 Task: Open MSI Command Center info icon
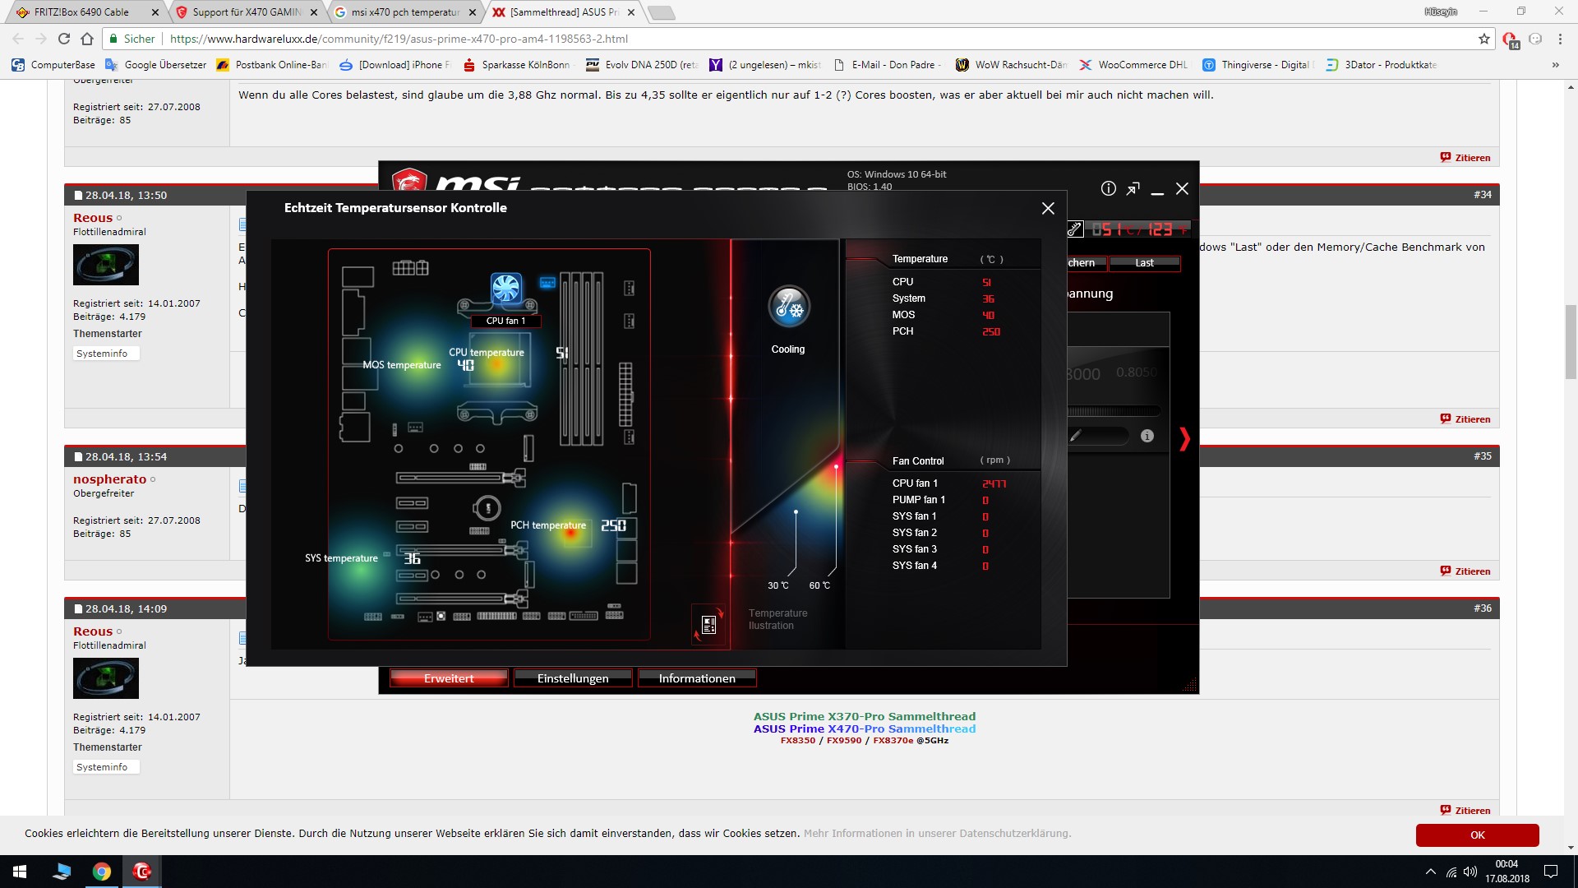(x=1108, y=189)
